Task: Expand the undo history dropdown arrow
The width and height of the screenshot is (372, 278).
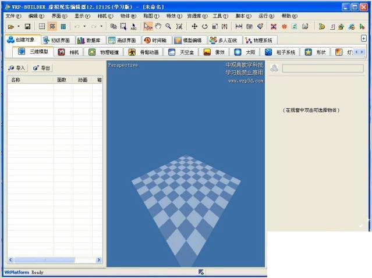Action: point(84,26)
